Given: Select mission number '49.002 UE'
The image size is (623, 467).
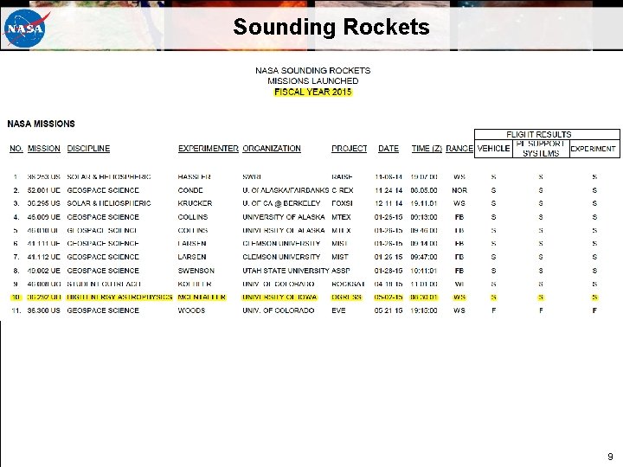Looking at the screenshot, I should coord(44,271).
